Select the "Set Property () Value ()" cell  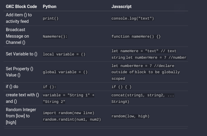pos(20,72)
